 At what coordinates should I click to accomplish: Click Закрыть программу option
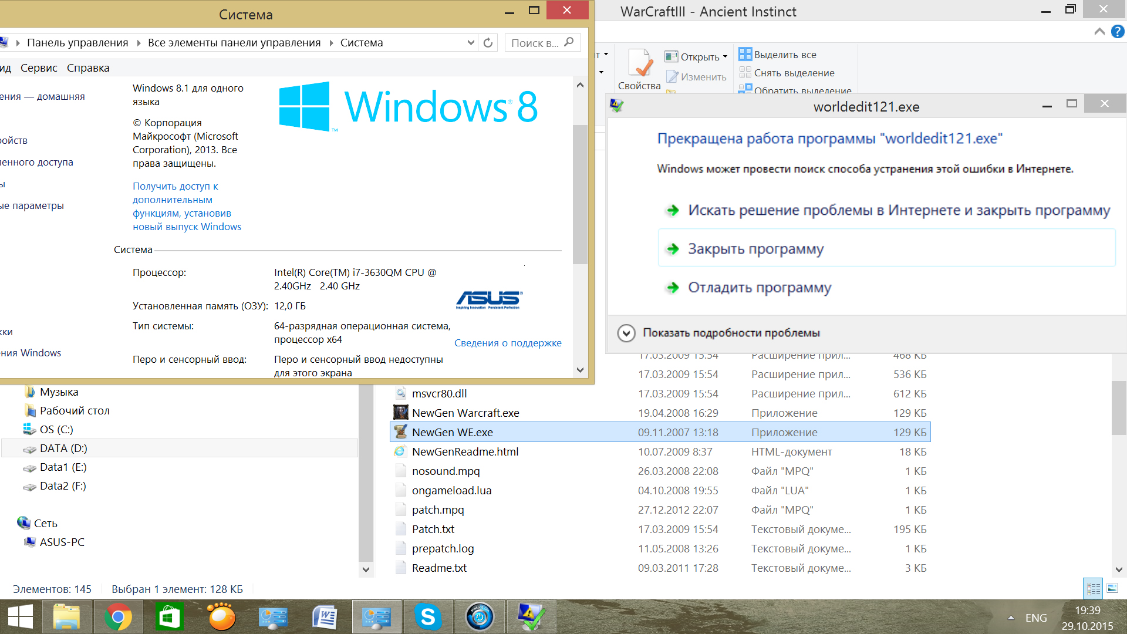click(x=755, y=249)
